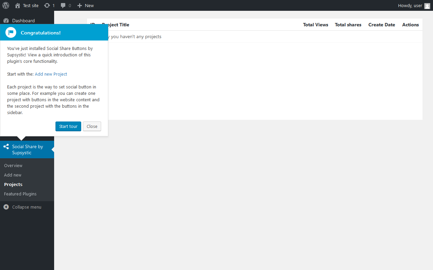This screenshot has height=270, width=433.
Task: Go to the Overview submenu
Action: [13, 165]
